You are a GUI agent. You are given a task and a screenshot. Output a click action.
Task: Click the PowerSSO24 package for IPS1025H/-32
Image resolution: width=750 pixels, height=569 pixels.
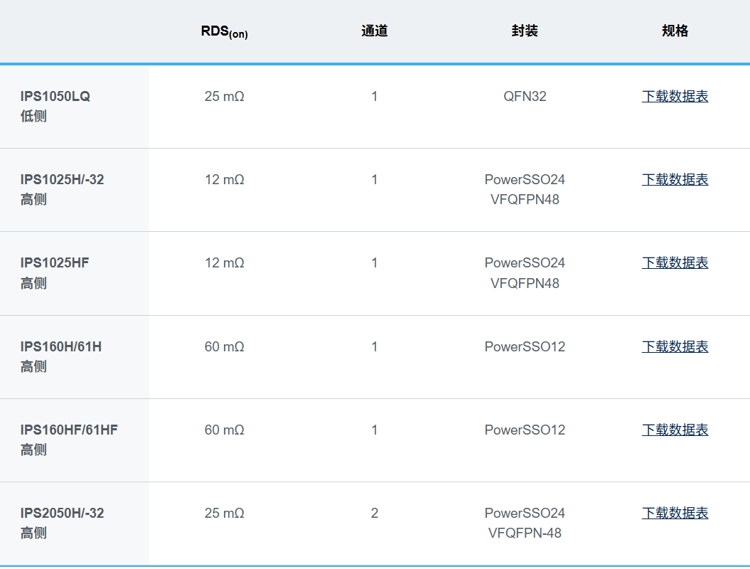525,179
